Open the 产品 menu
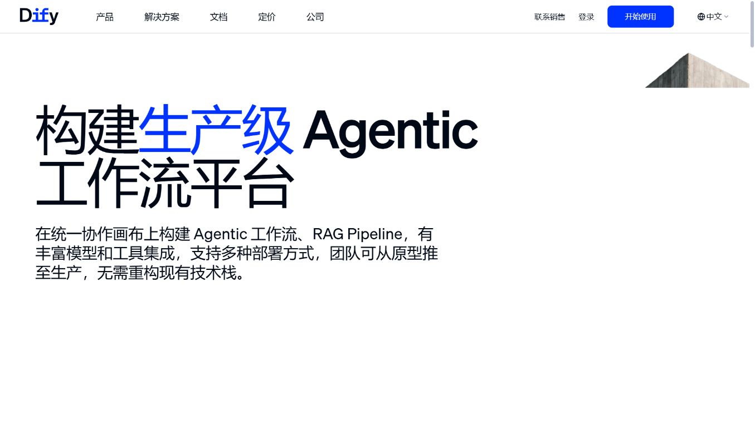Image resolution: width=755 pixels, height=424 pixels. click(x=105, y=17)
